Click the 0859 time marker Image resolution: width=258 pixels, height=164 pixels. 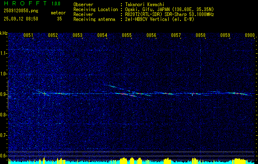tap(225, 35)
